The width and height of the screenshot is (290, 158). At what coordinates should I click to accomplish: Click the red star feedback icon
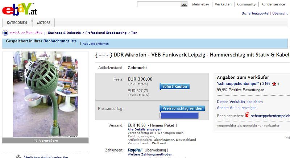274,84
